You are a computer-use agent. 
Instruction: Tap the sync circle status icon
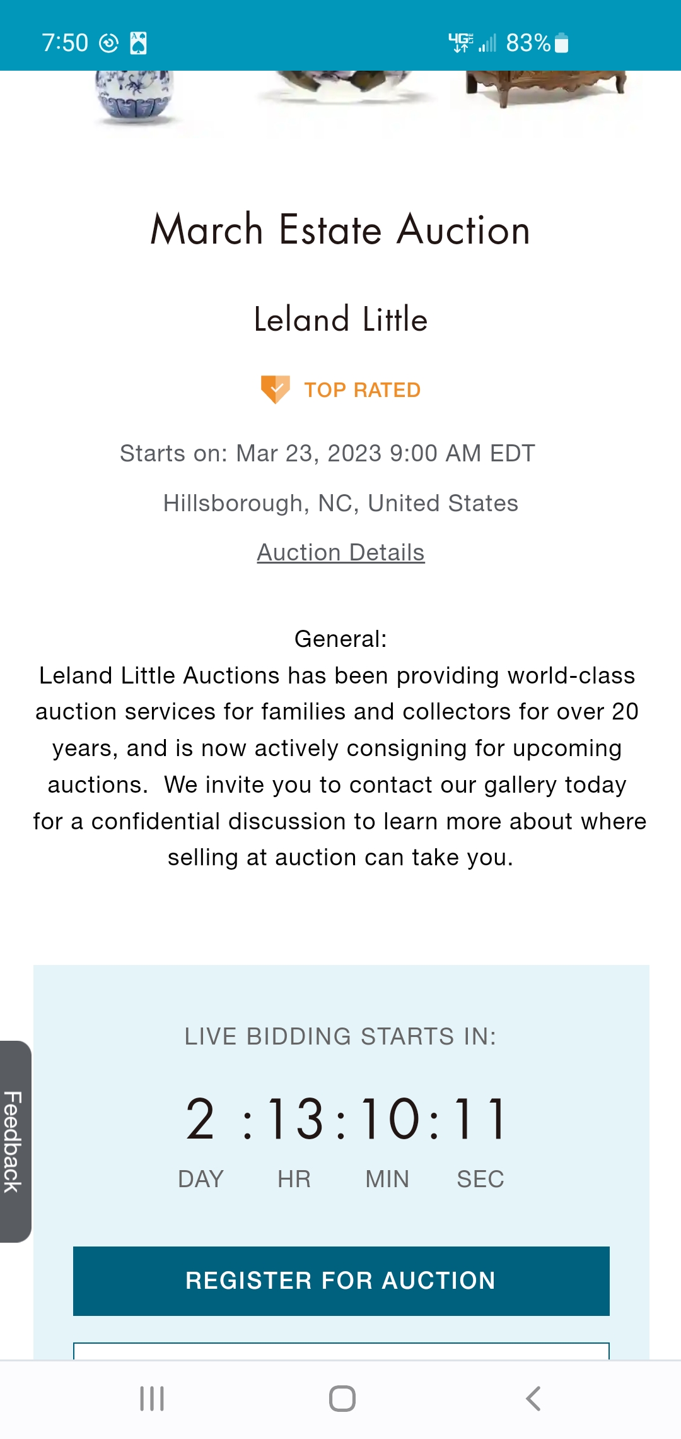pyautogui.click(x=109, y=43)
